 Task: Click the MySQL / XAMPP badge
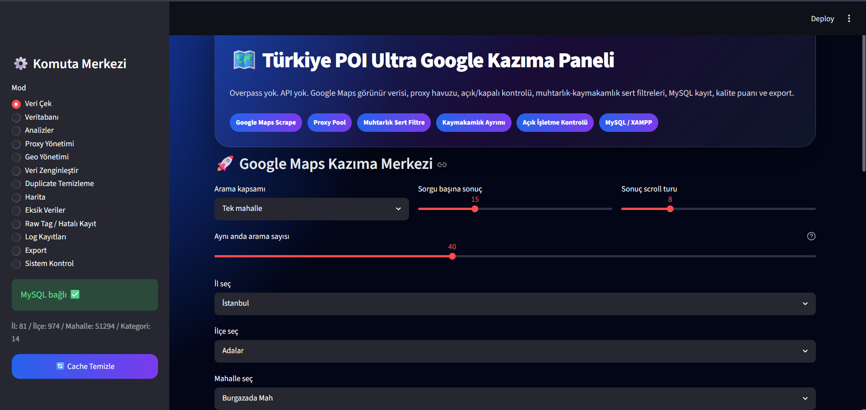tap(629, 122)
